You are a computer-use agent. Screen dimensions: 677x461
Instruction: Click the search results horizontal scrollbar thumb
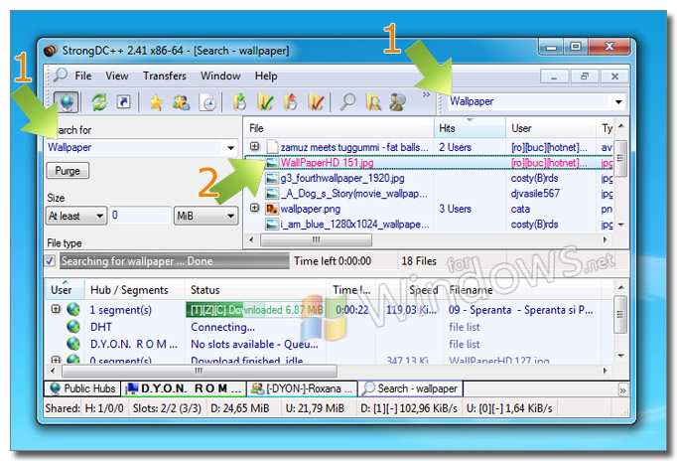[316, 239]
